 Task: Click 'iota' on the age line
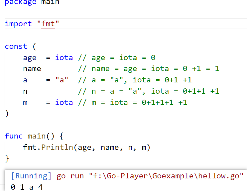click(x=64, y=57)
